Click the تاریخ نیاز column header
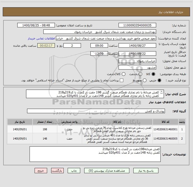 point(20,122)
